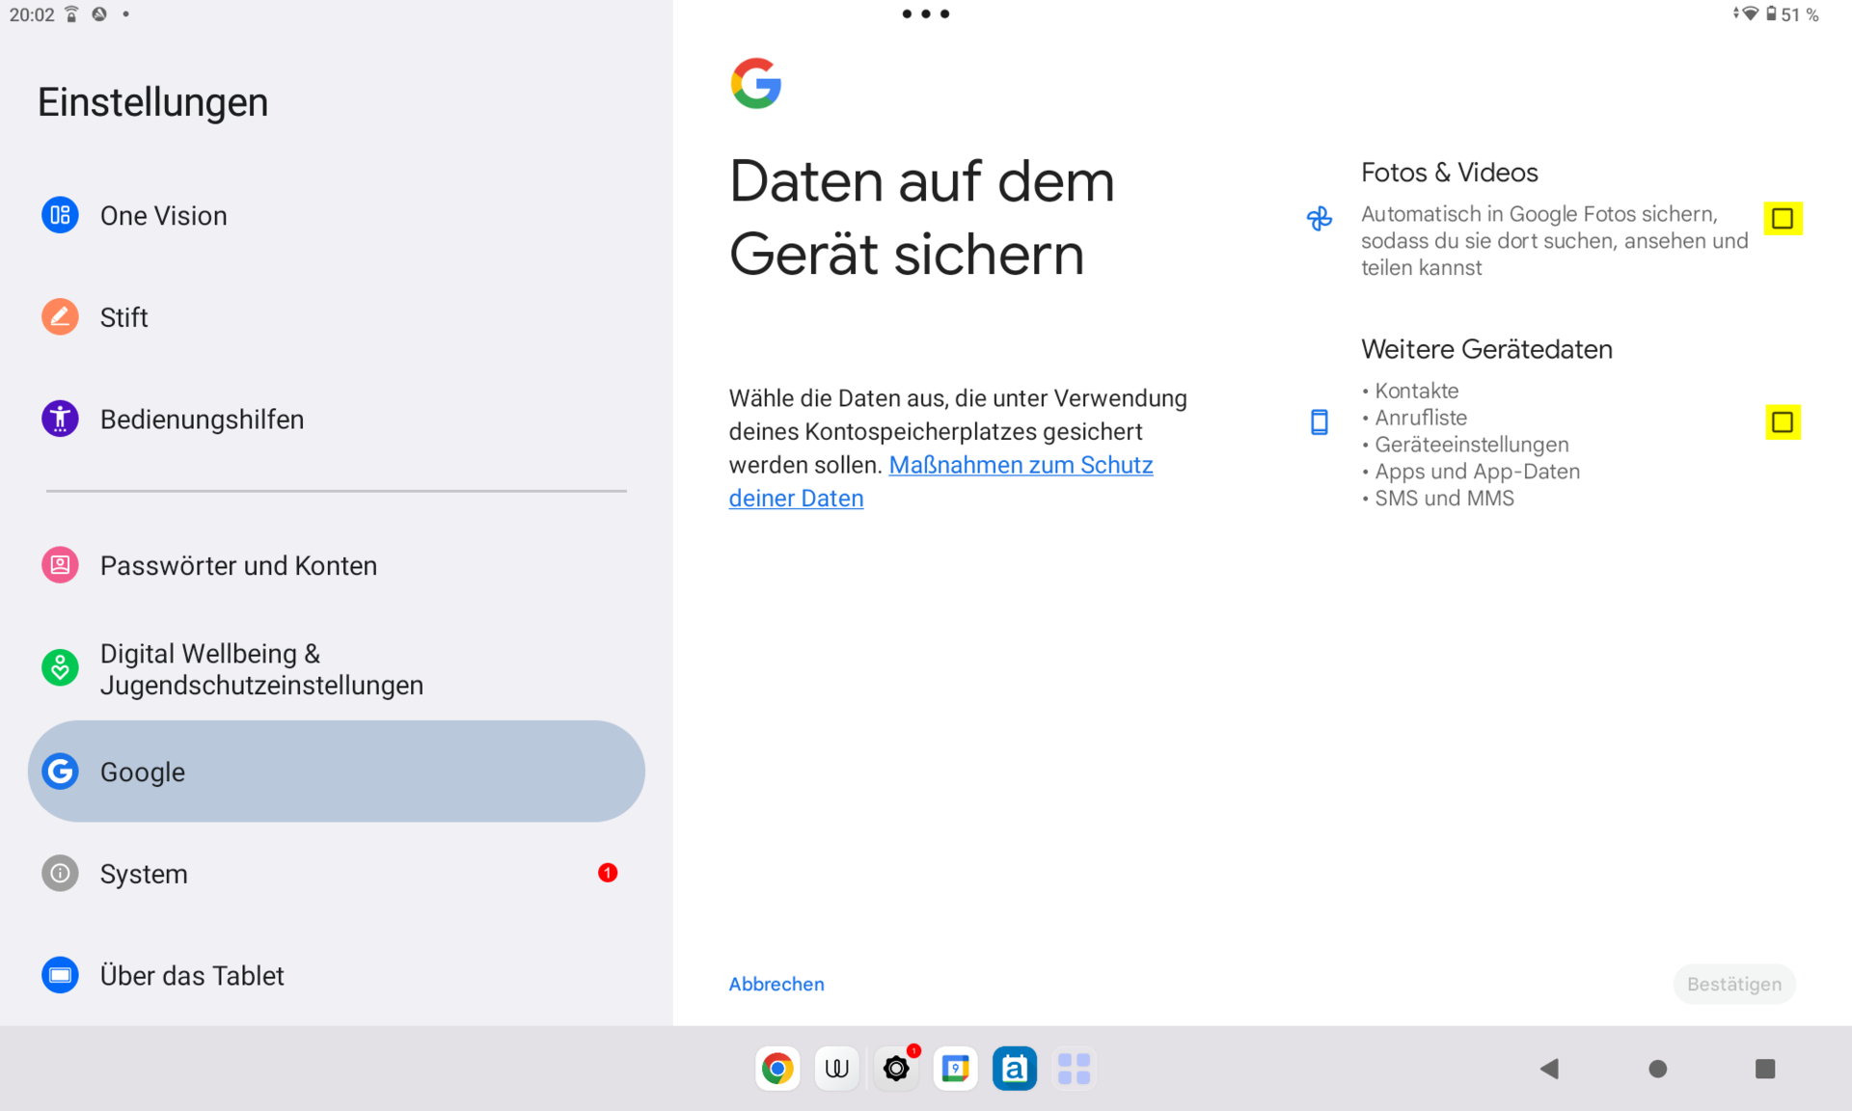Tap the back navigation triangle
Viewport: 1852px width, 1111px height.
click(x=1550, y=1069)
